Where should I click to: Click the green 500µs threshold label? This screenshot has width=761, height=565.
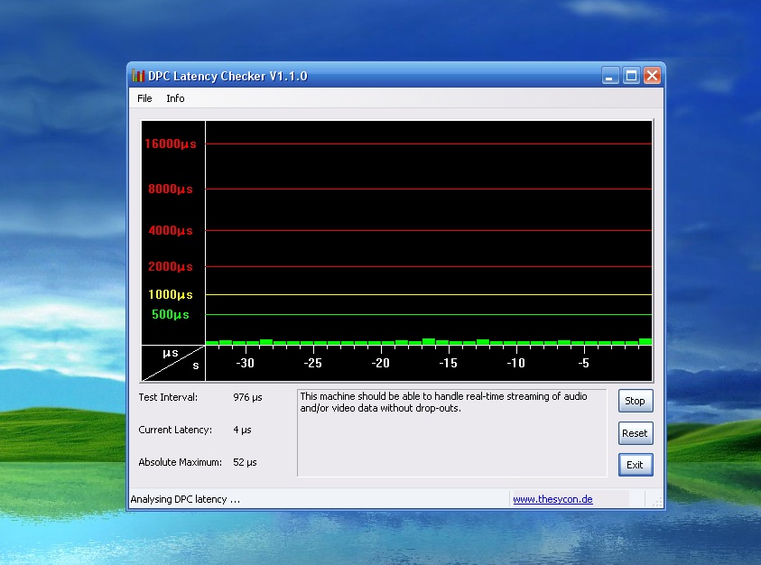click(x=171, y=315)
